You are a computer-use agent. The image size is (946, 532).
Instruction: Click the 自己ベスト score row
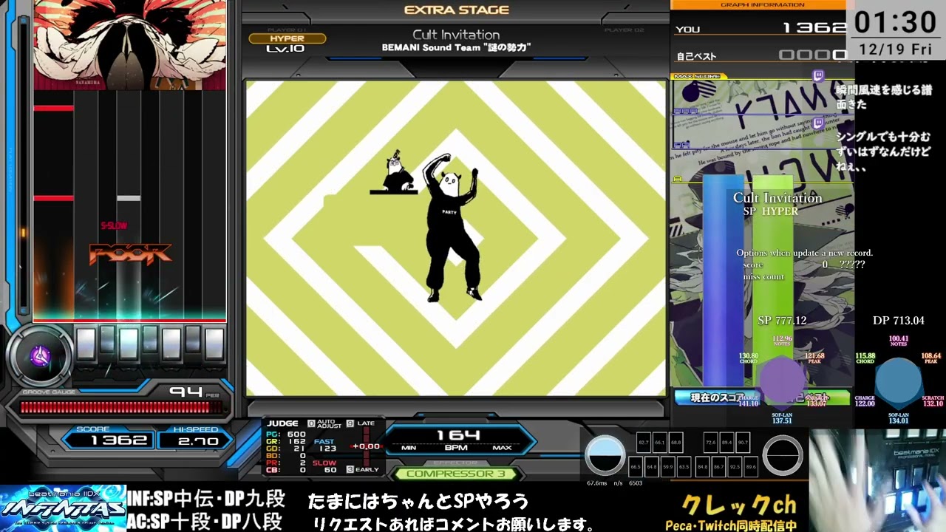click(x=762, y=55)
